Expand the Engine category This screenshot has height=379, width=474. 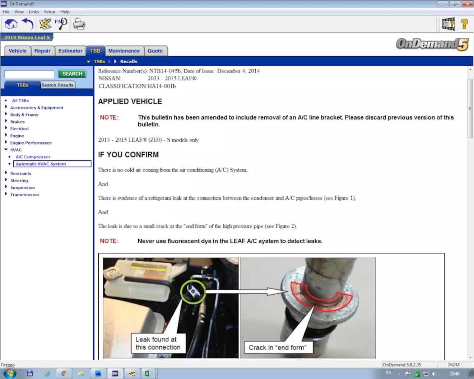click(x=6, y=135)
